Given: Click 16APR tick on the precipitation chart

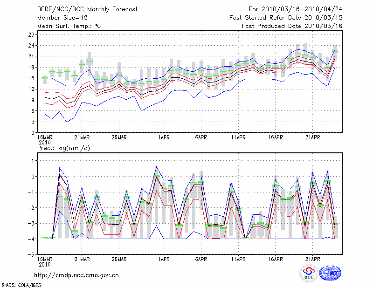Looking at the screenshot, I should (x=276, y=259).
